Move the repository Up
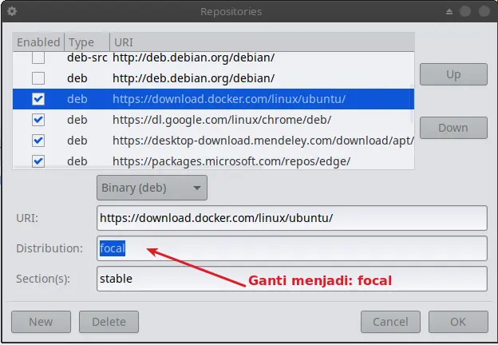Viewport: 498px width, 345px height. [453, 74]
